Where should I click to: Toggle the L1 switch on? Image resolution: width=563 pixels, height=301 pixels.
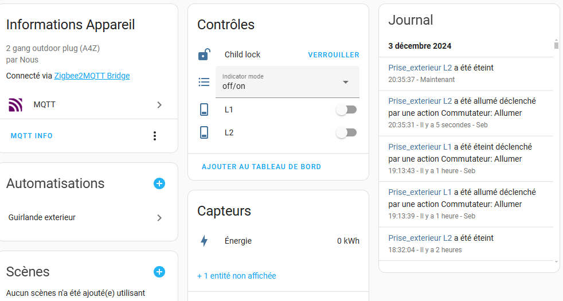point(346,110)
